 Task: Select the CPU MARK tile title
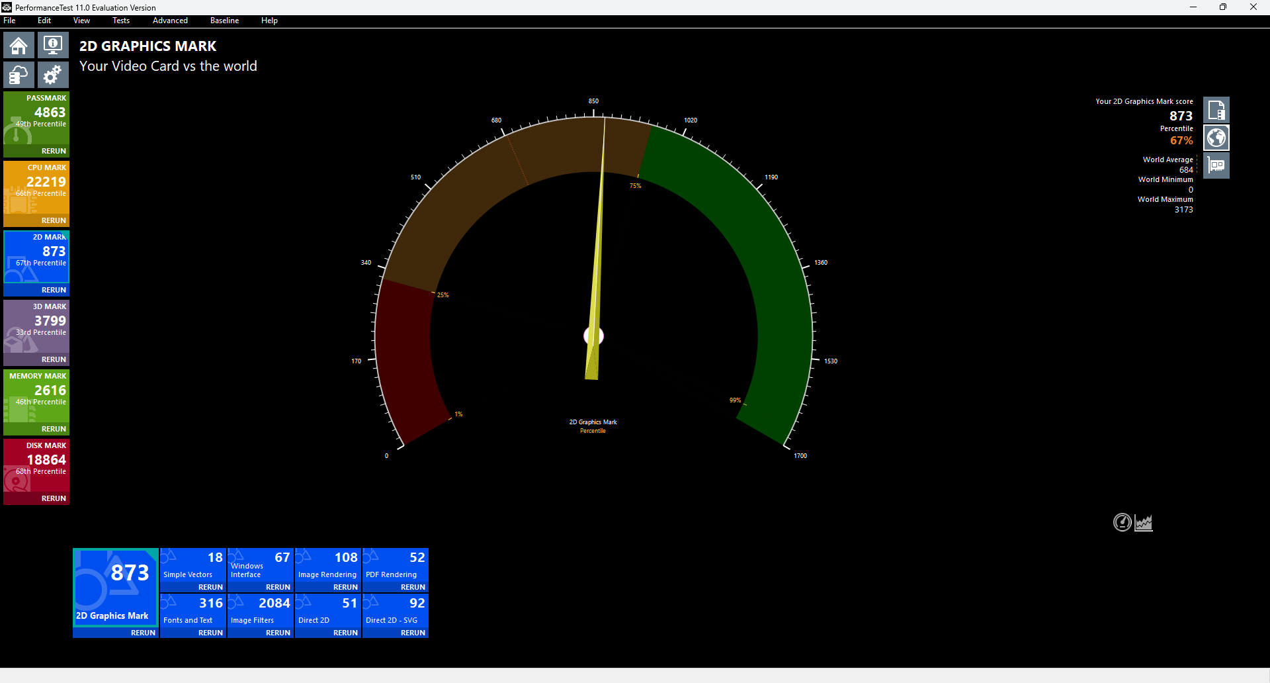(x=47, y=167)
